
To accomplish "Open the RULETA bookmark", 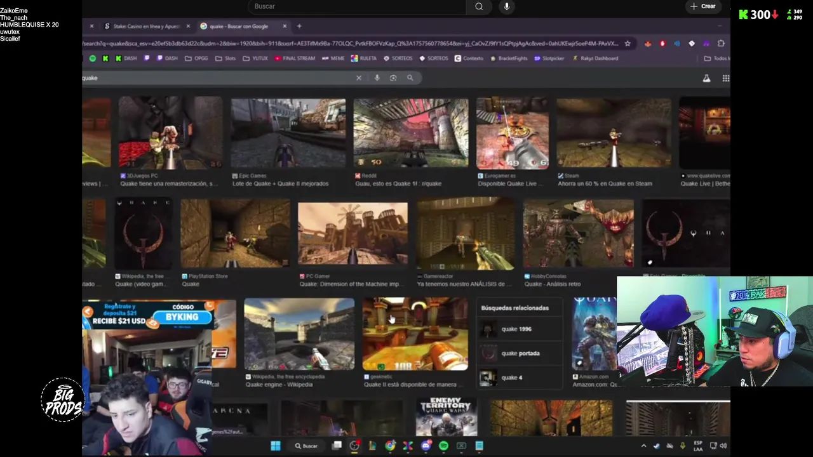I will coord(363,58).
